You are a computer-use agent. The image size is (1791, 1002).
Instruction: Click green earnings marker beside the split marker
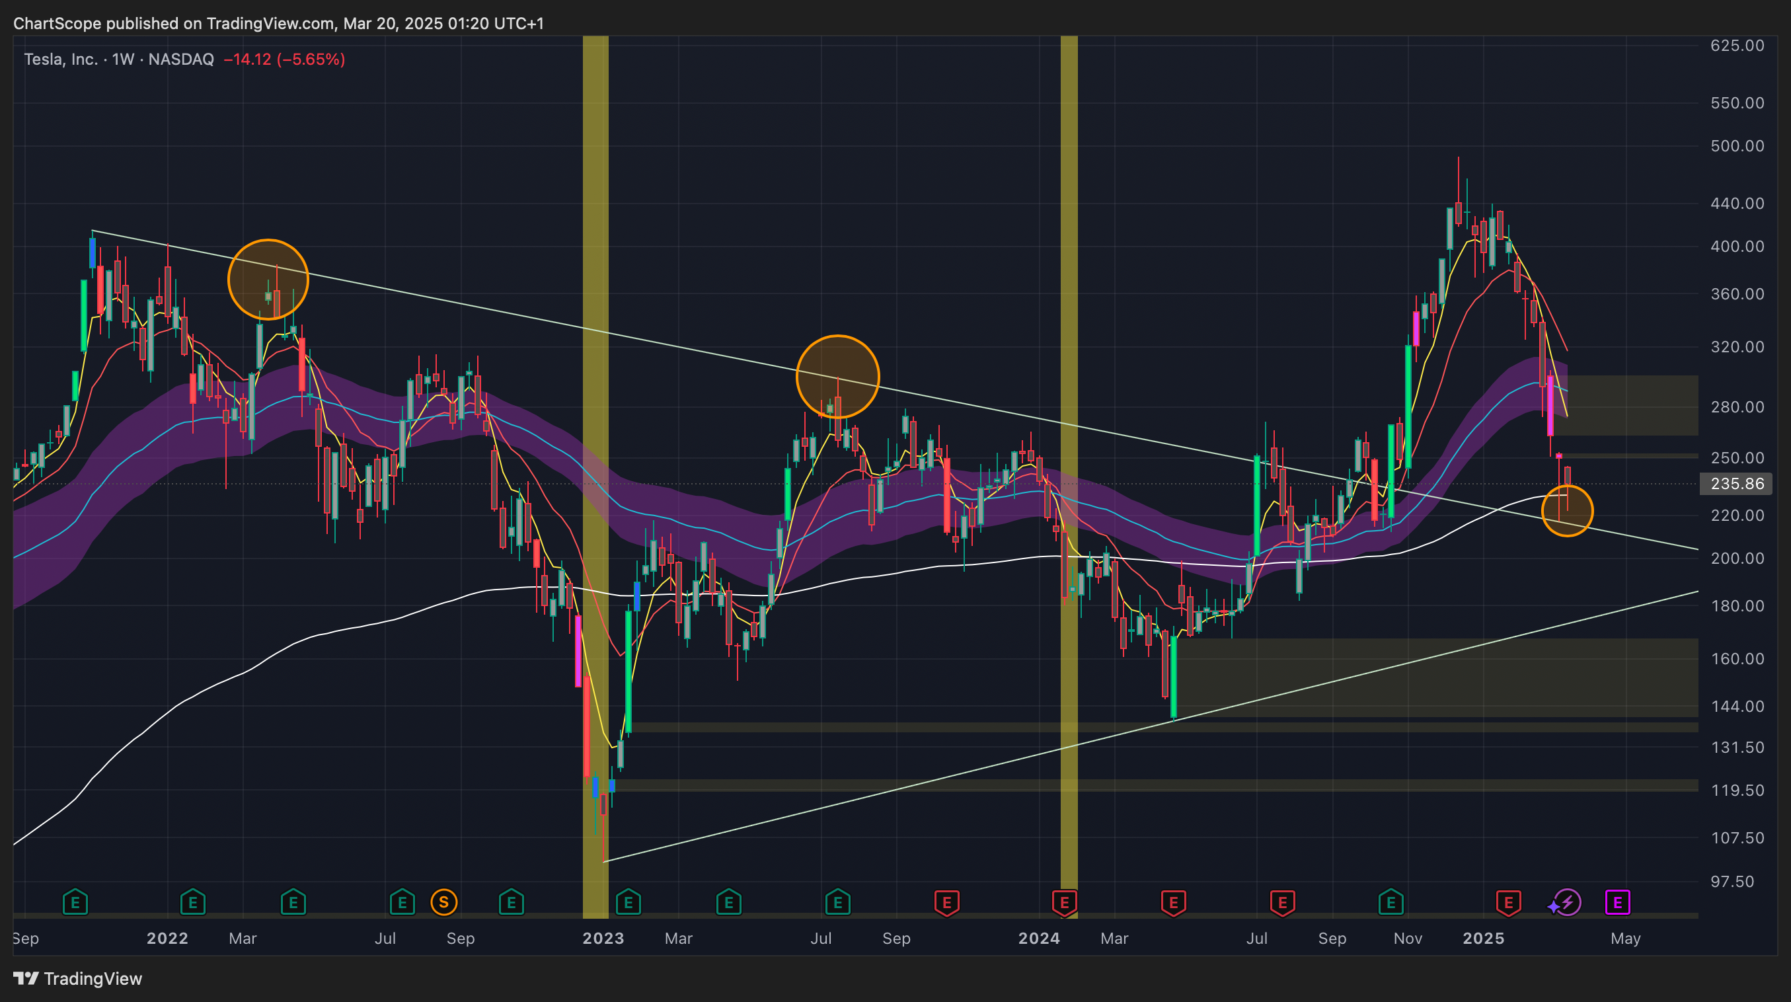pyautogui.click(x=402, y=903)
